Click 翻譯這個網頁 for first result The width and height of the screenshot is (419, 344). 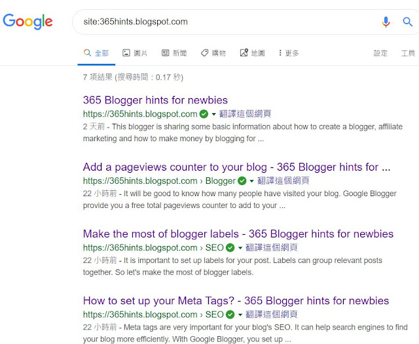pyautogui.click(x=245, y=114)
